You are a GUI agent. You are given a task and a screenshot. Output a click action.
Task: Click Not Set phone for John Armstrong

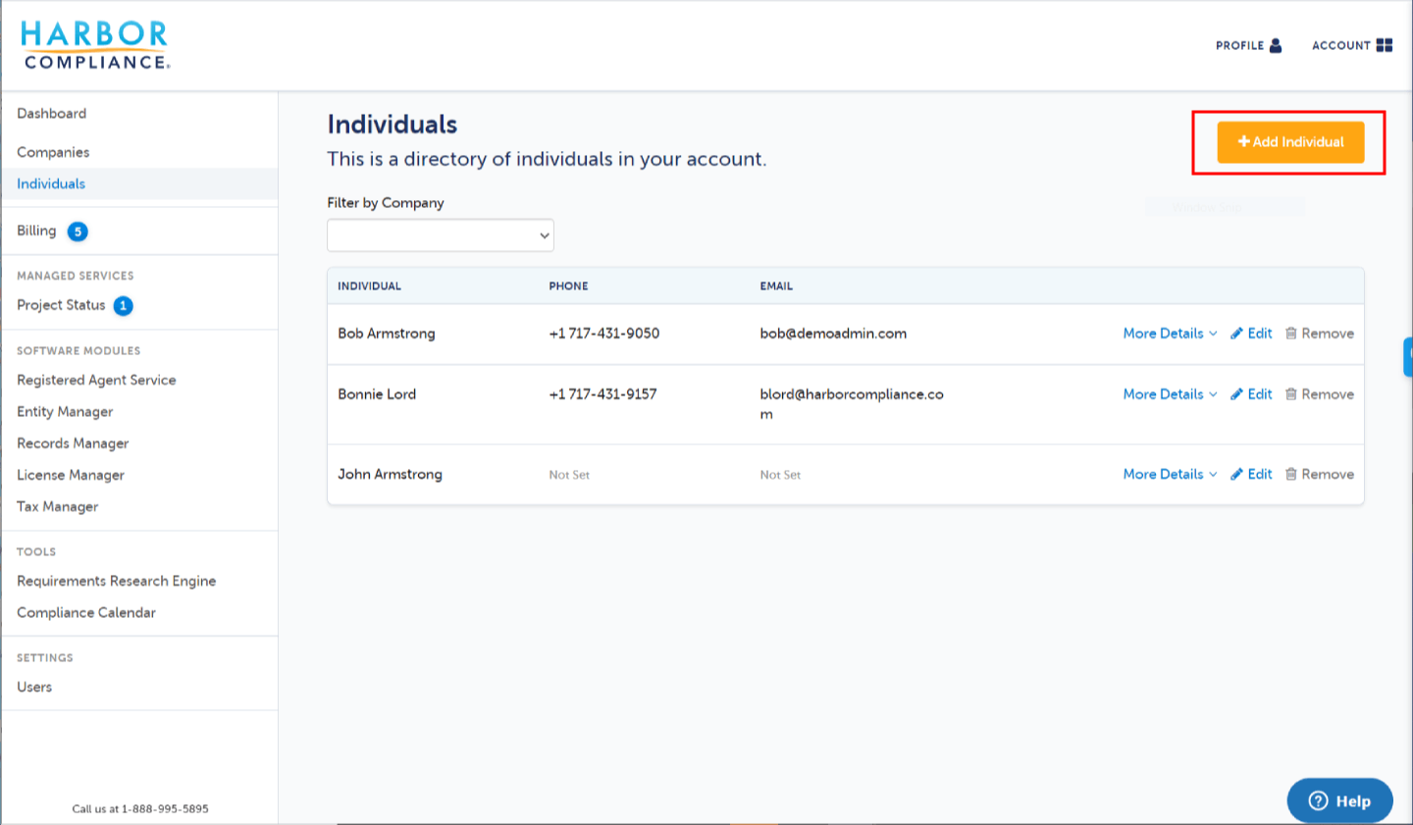(x=569, y=475)
